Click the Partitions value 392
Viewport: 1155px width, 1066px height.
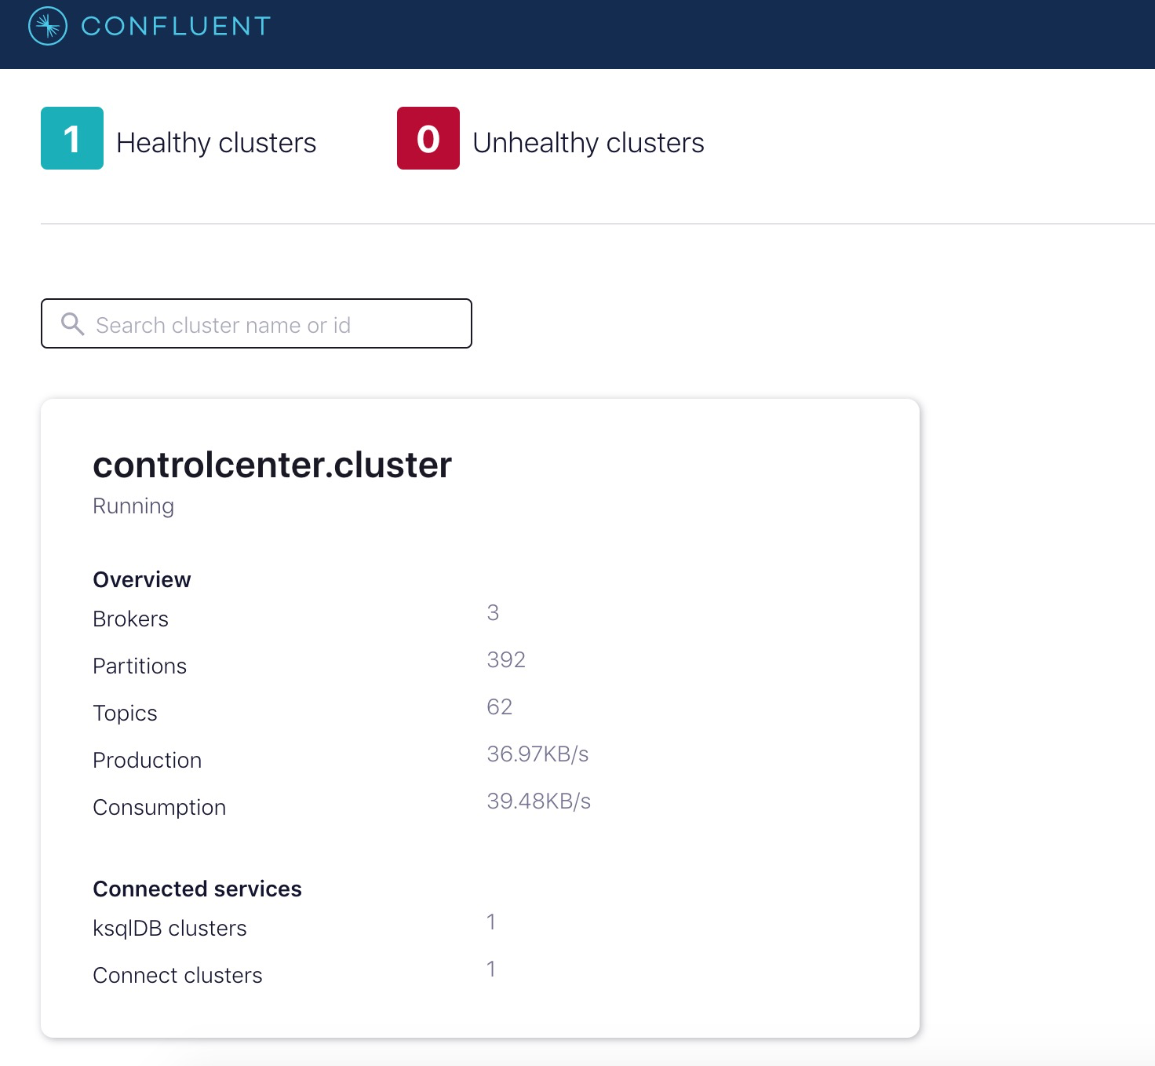[x=506, y=659]
